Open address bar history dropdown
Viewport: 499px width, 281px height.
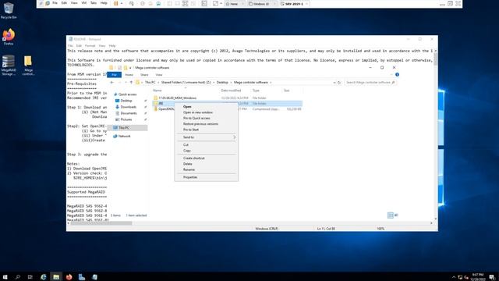coord(334,83)
